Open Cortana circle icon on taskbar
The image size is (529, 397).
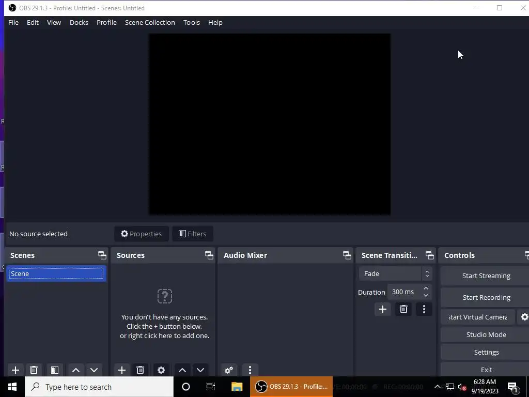(186, 387)
